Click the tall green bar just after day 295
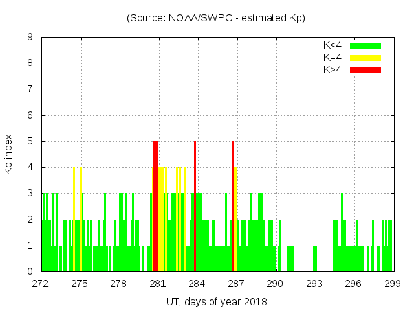Screen dimensions: 414x311 342,233
